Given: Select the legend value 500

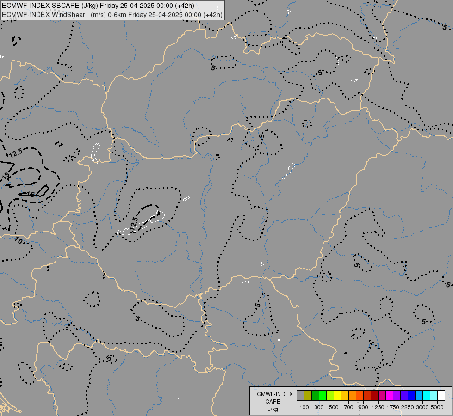Looking at the screenshot, I should tap(334, 407).
